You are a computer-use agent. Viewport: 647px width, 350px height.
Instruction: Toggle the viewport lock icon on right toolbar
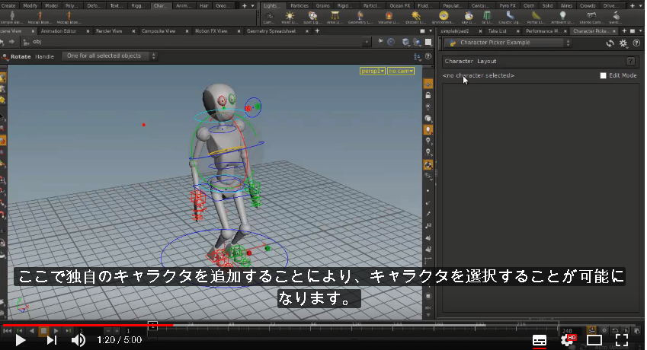428,96
